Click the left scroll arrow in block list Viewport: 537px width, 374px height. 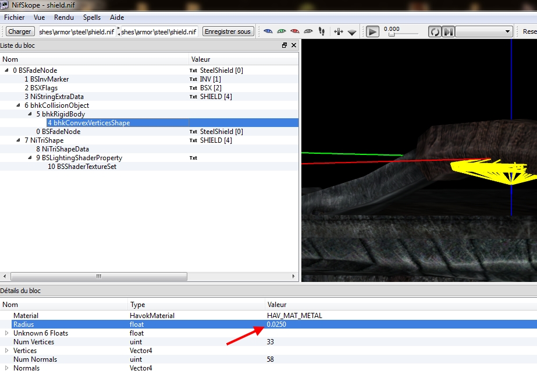pos(5,276)
